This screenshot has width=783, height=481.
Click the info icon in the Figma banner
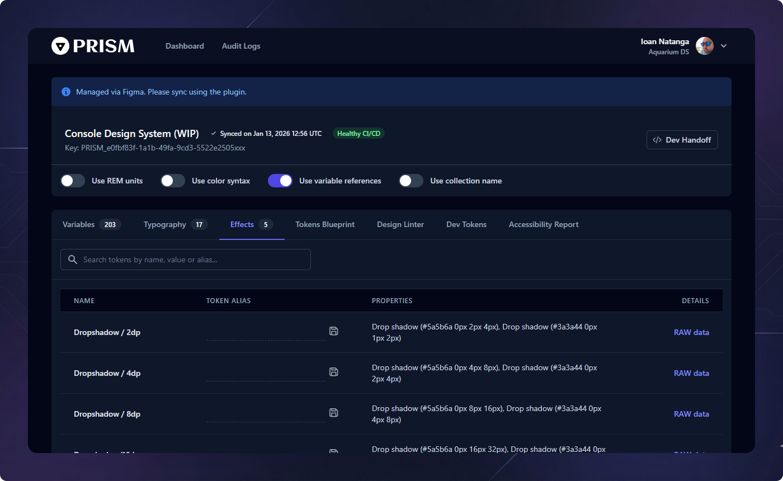pyautogui.click(x=66, y=92)
